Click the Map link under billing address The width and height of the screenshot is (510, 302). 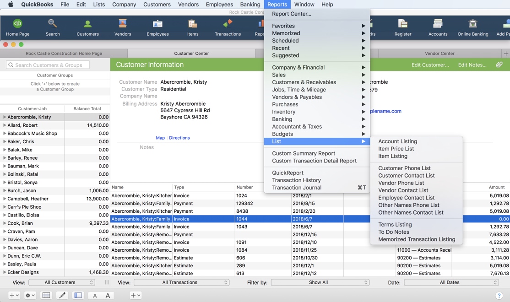pyautogui.click(x=160, y=138)
